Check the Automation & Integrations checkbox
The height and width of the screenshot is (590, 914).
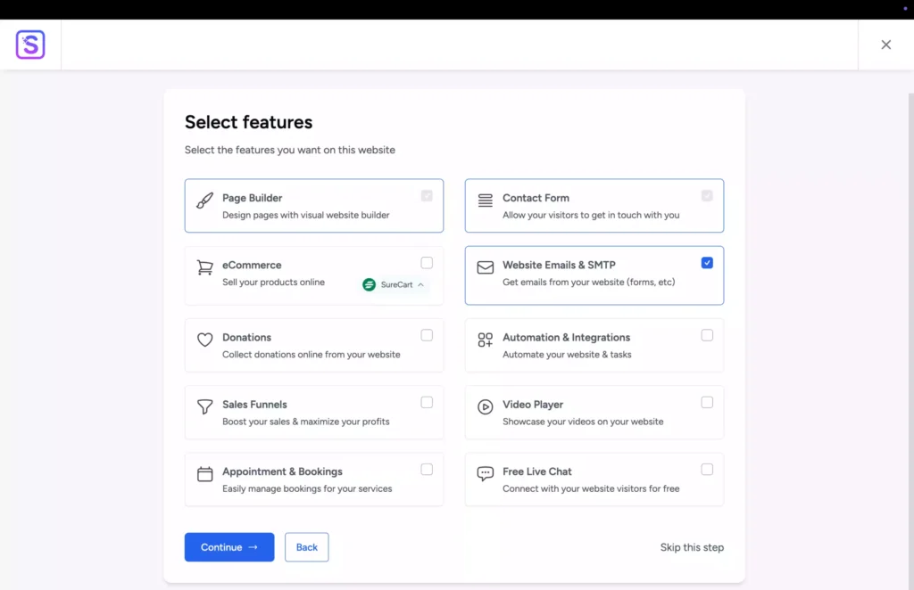tap(707, 335)
